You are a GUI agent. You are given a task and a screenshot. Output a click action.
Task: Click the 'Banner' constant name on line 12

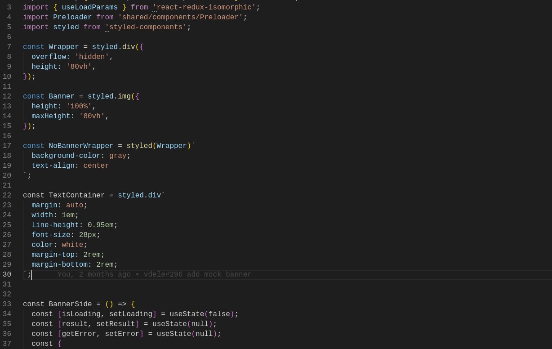(x=62, y=96)
